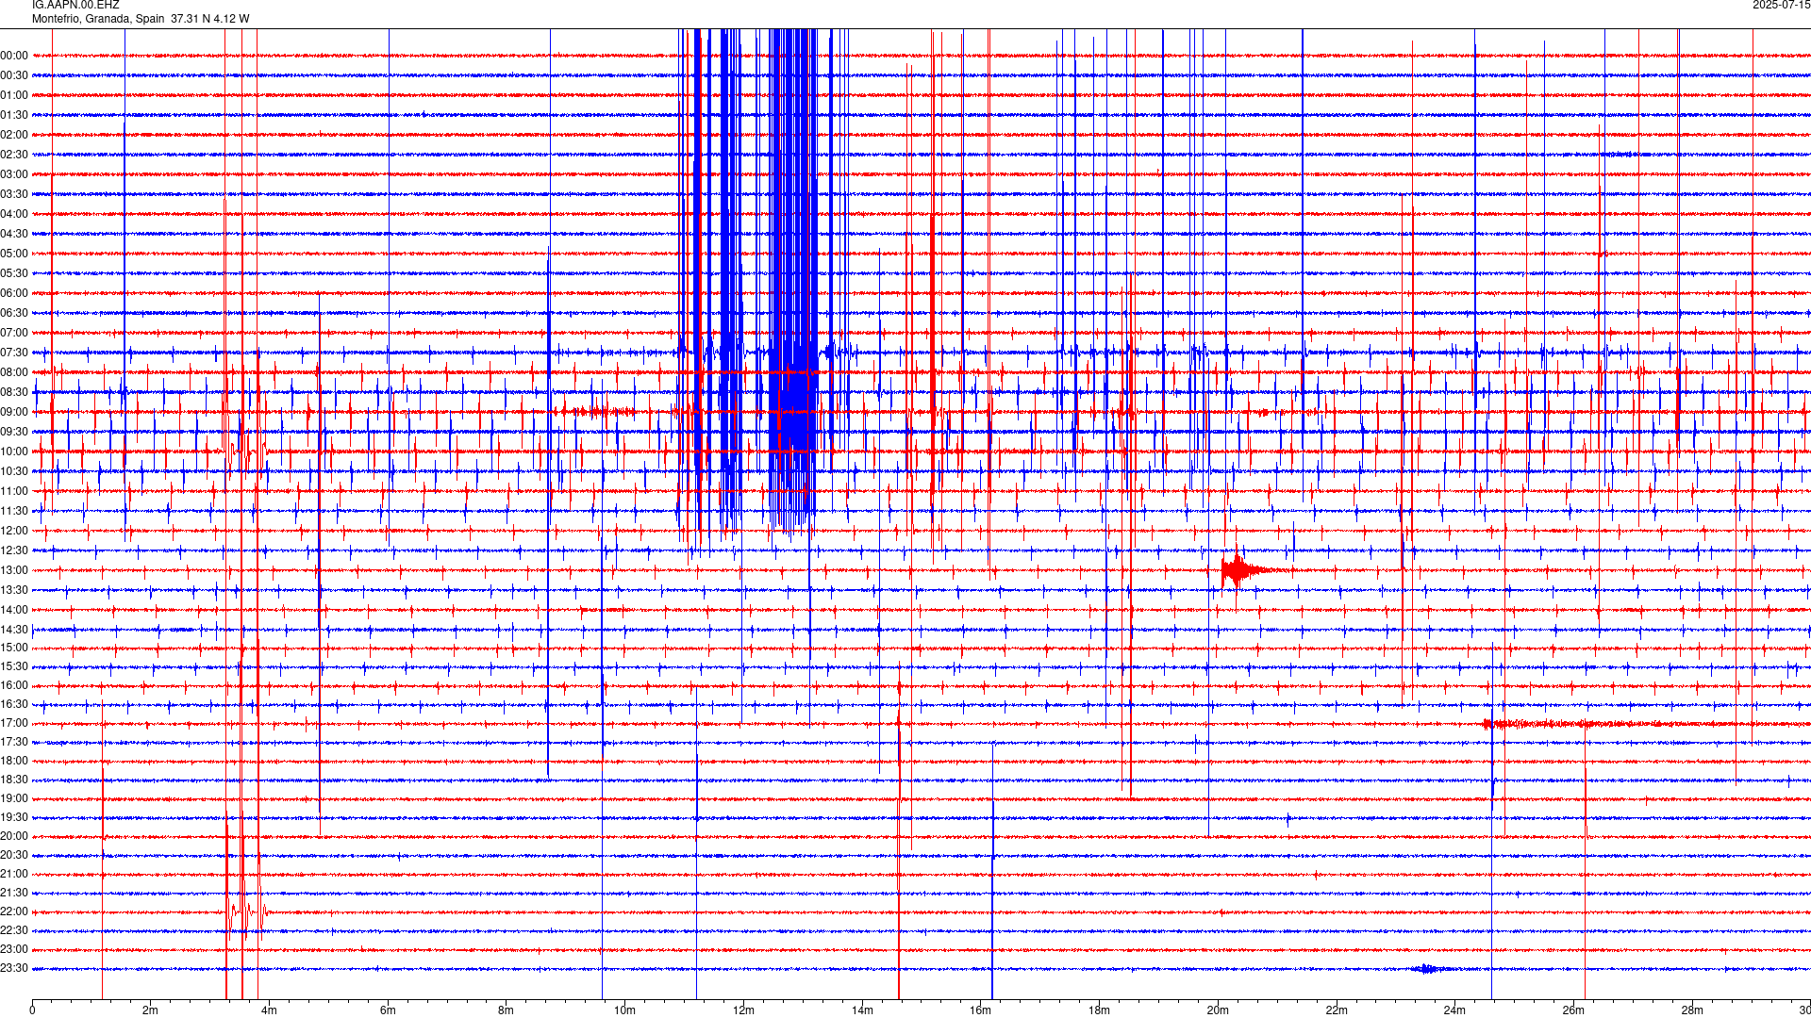Click the 10m tick on time axis
The width and height of the screenshot is (1811, 1018).
click(x=624, y=1010)
